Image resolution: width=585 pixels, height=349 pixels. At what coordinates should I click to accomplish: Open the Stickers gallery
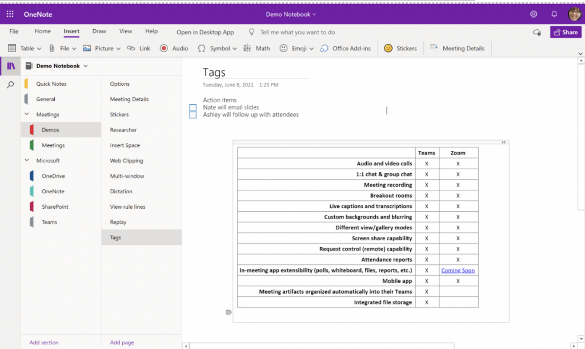[400, 48]
